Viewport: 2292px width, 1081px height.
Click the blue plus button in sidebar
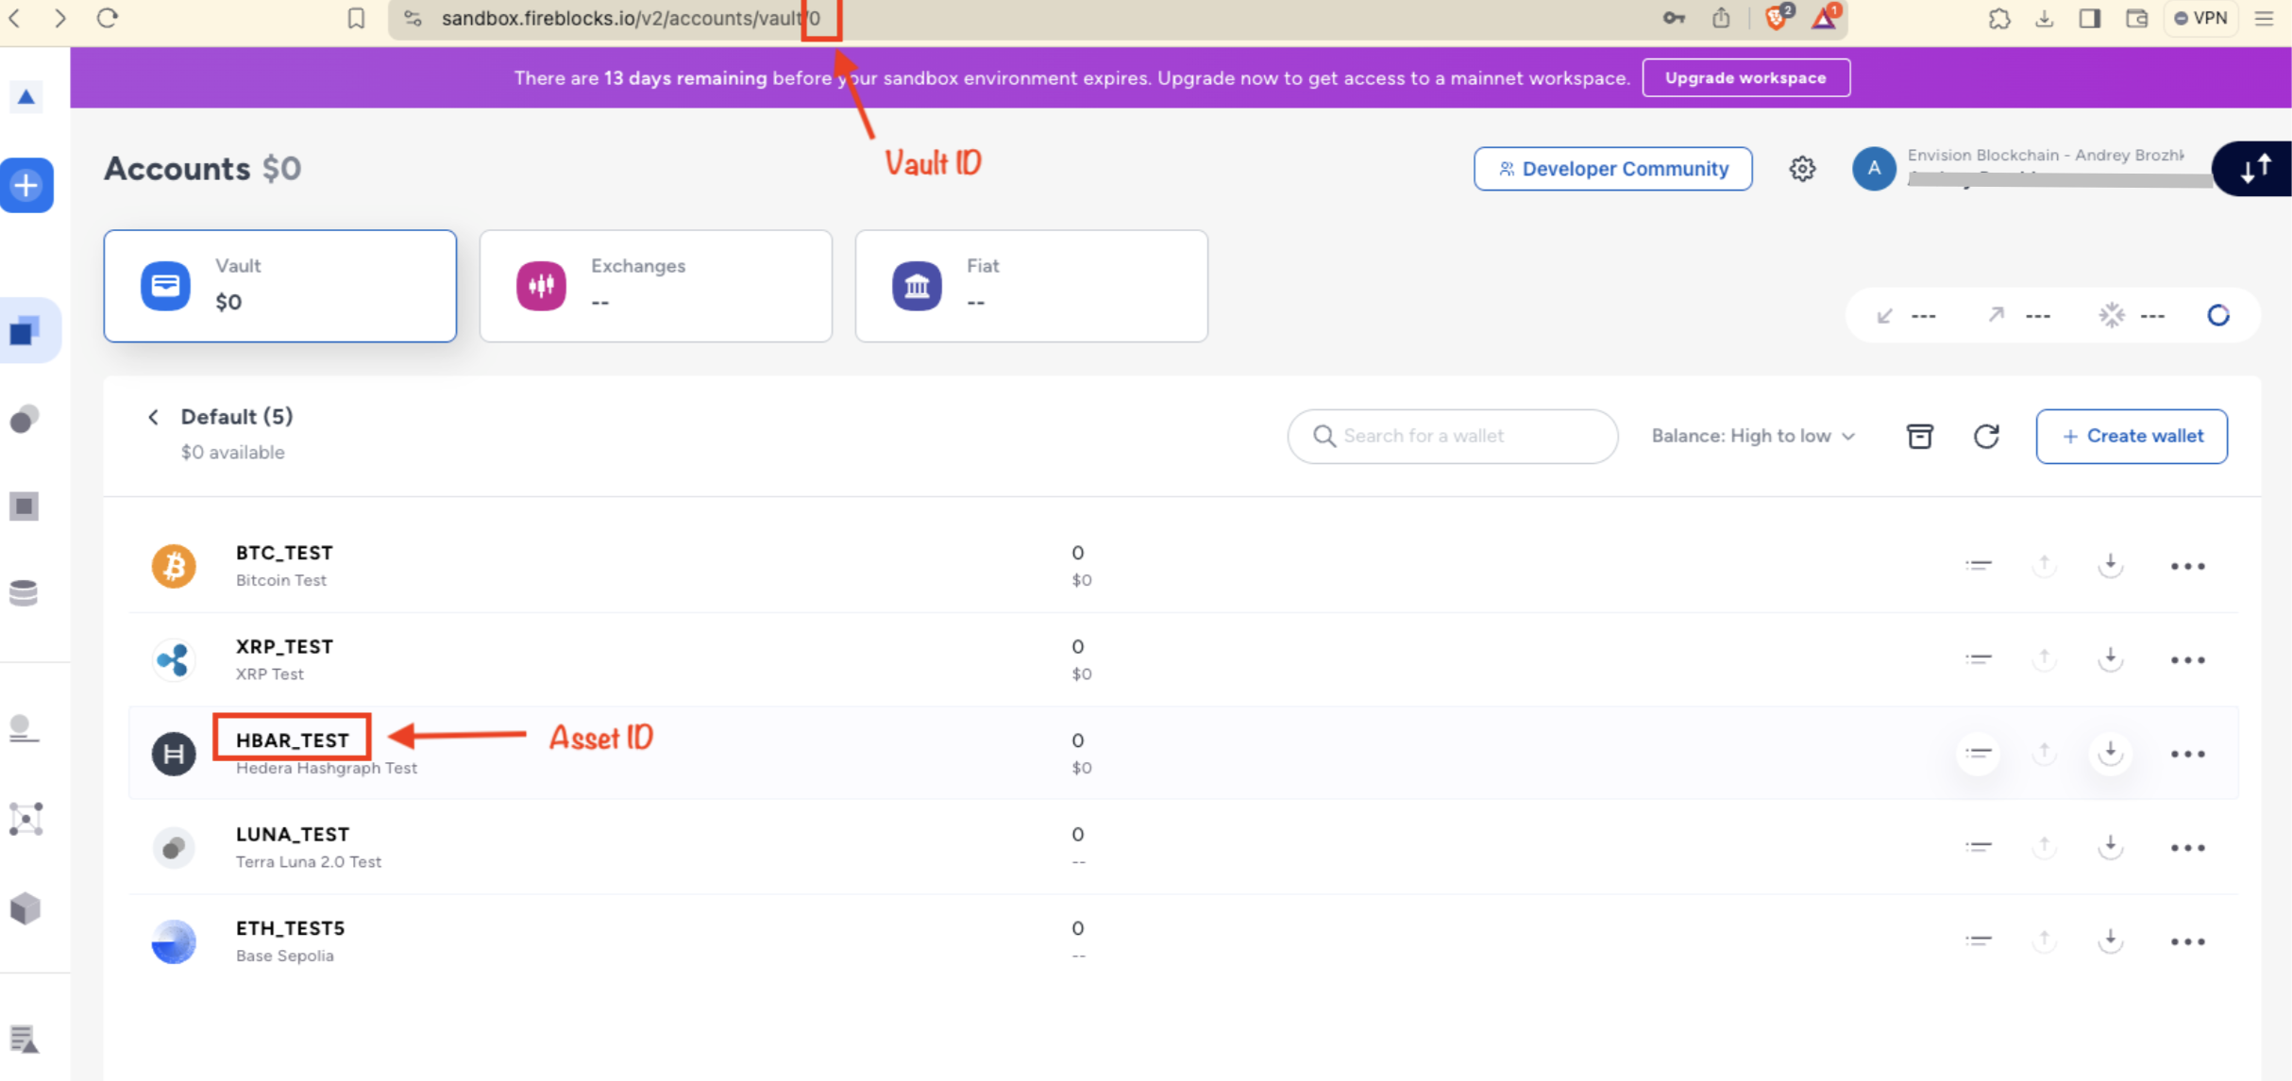pos(26,185)
